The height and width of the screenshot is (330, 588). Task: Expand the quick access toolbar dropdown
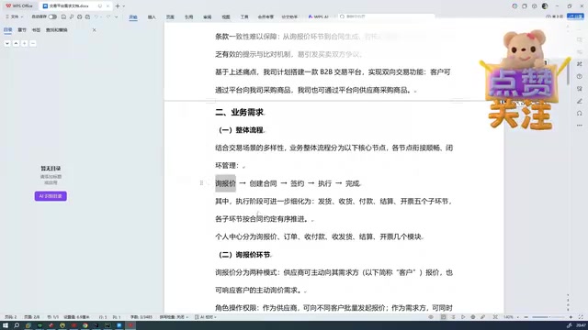(x=117, y=16)
